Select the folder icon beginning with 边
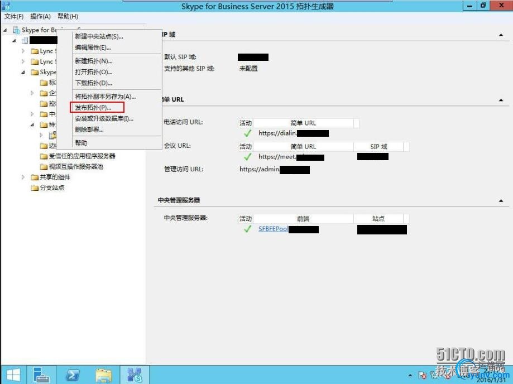The width and height of the screenshot is (513, 384). coord(44,146)
